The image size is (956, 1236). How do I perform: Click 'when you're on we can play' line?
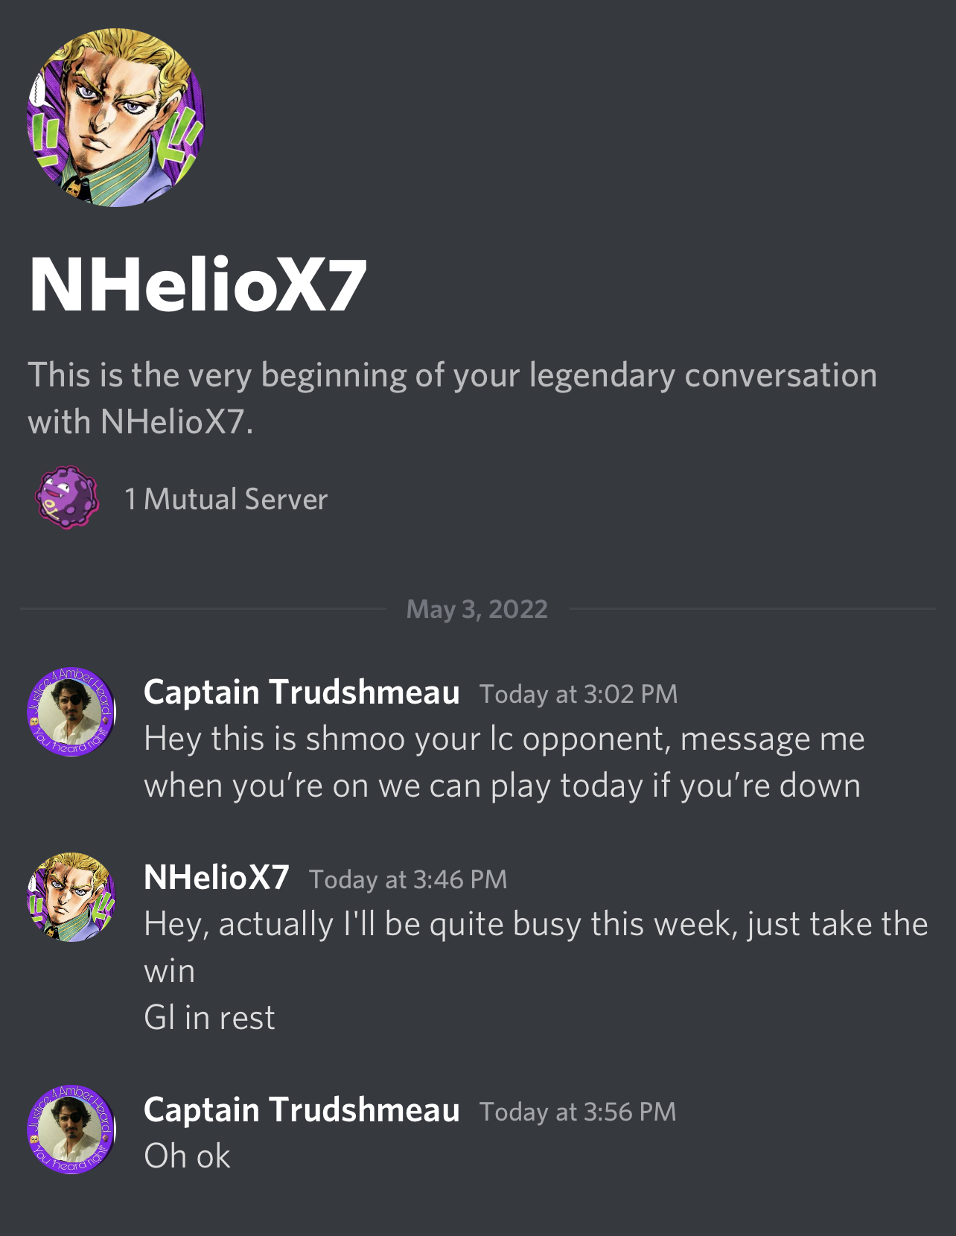348,786
